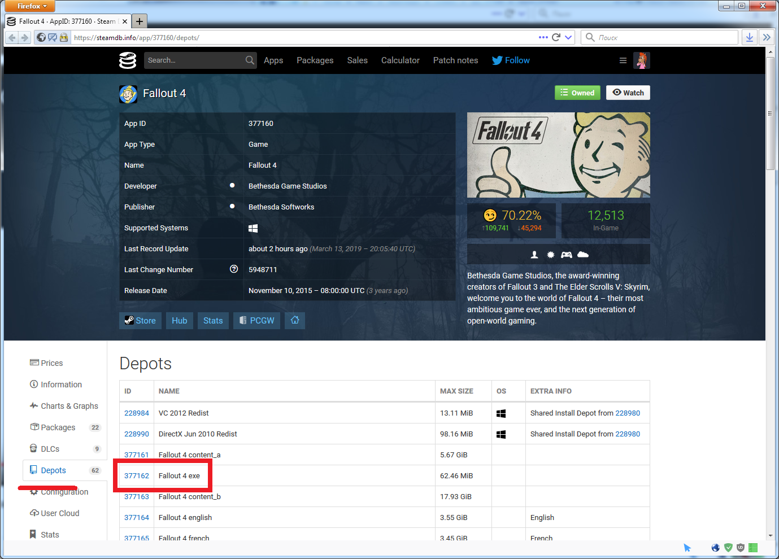The height and width of the screenshot is (559, 779).
Task: Open Sales in the top navigation
Action: 358,60
